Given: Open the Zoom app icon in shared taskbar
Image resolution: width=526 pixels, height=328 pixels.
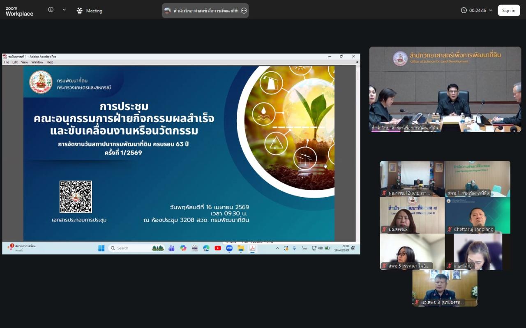Looking at the screenshot, I should [229, 248].
